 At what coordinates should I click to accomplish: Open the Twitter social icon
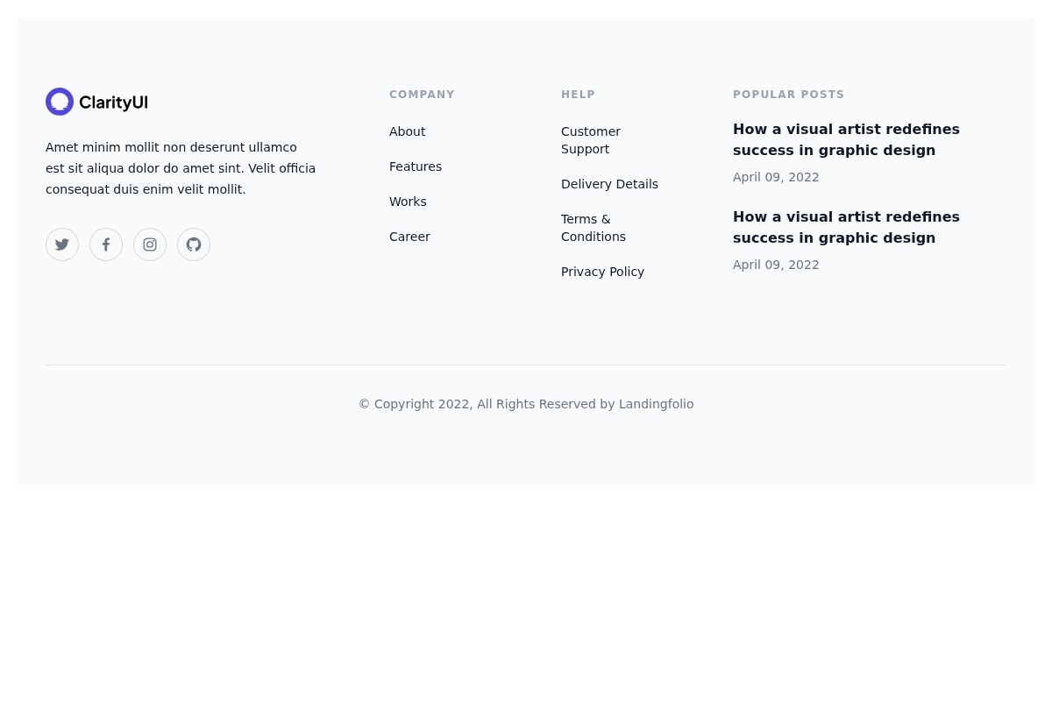(x=62, y=244)
